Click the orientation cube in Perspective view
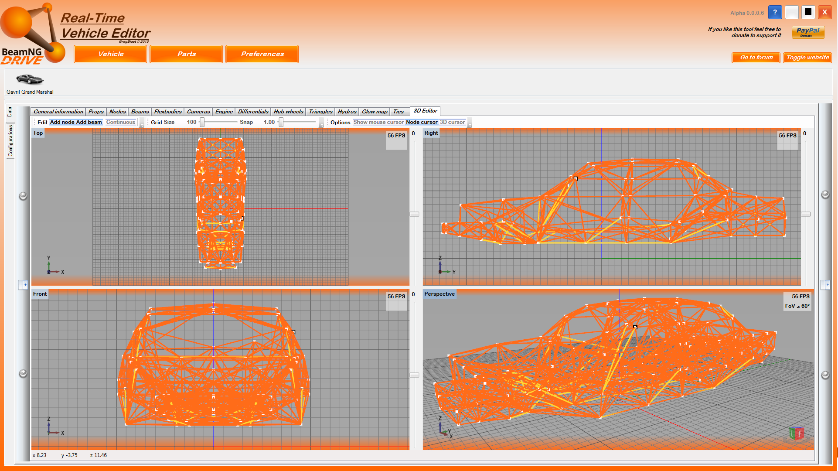 [796, 433]
